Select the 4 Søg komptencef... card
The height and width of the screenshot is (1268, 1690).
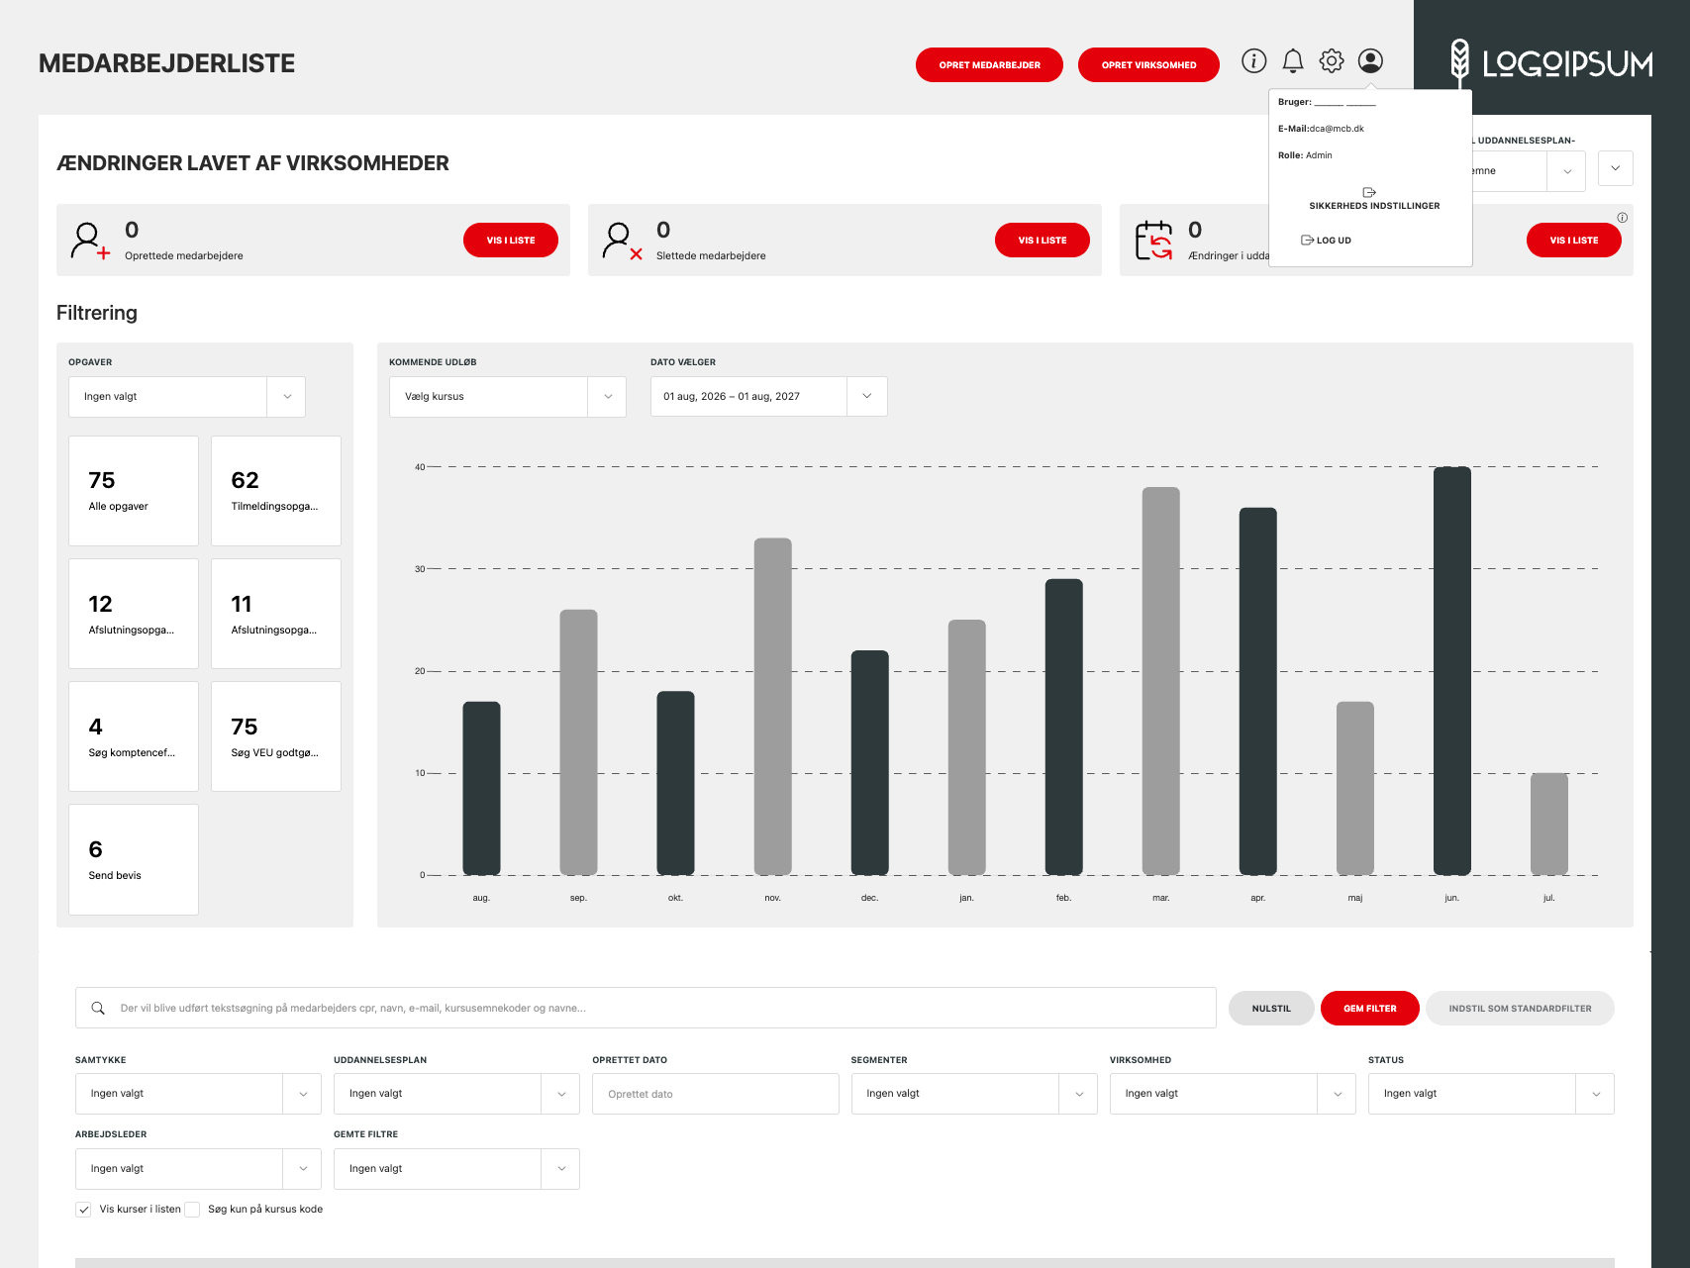(134, 736)
